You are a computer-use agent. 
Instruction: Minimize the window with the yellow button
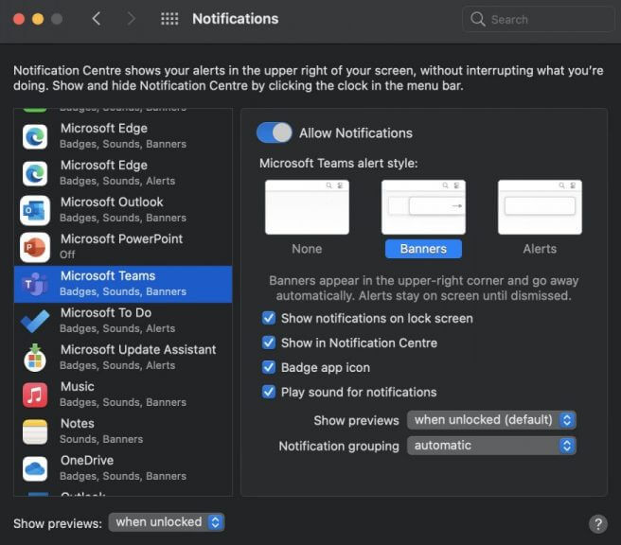tap(38, 19)
